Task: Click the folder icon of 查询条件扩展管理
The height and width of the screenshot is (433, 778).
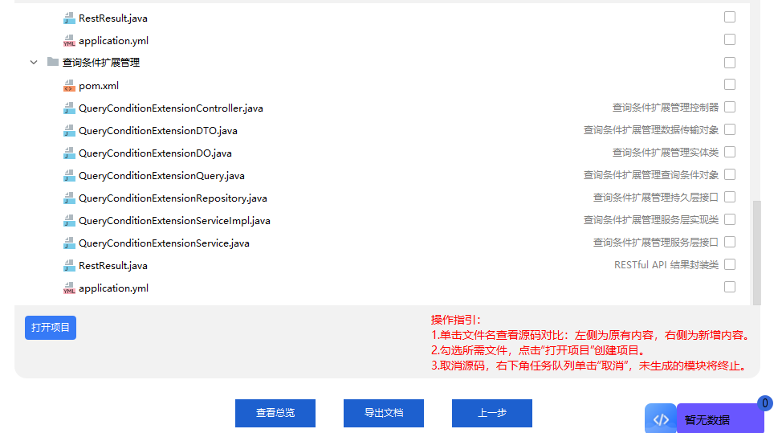Action: 53,62
